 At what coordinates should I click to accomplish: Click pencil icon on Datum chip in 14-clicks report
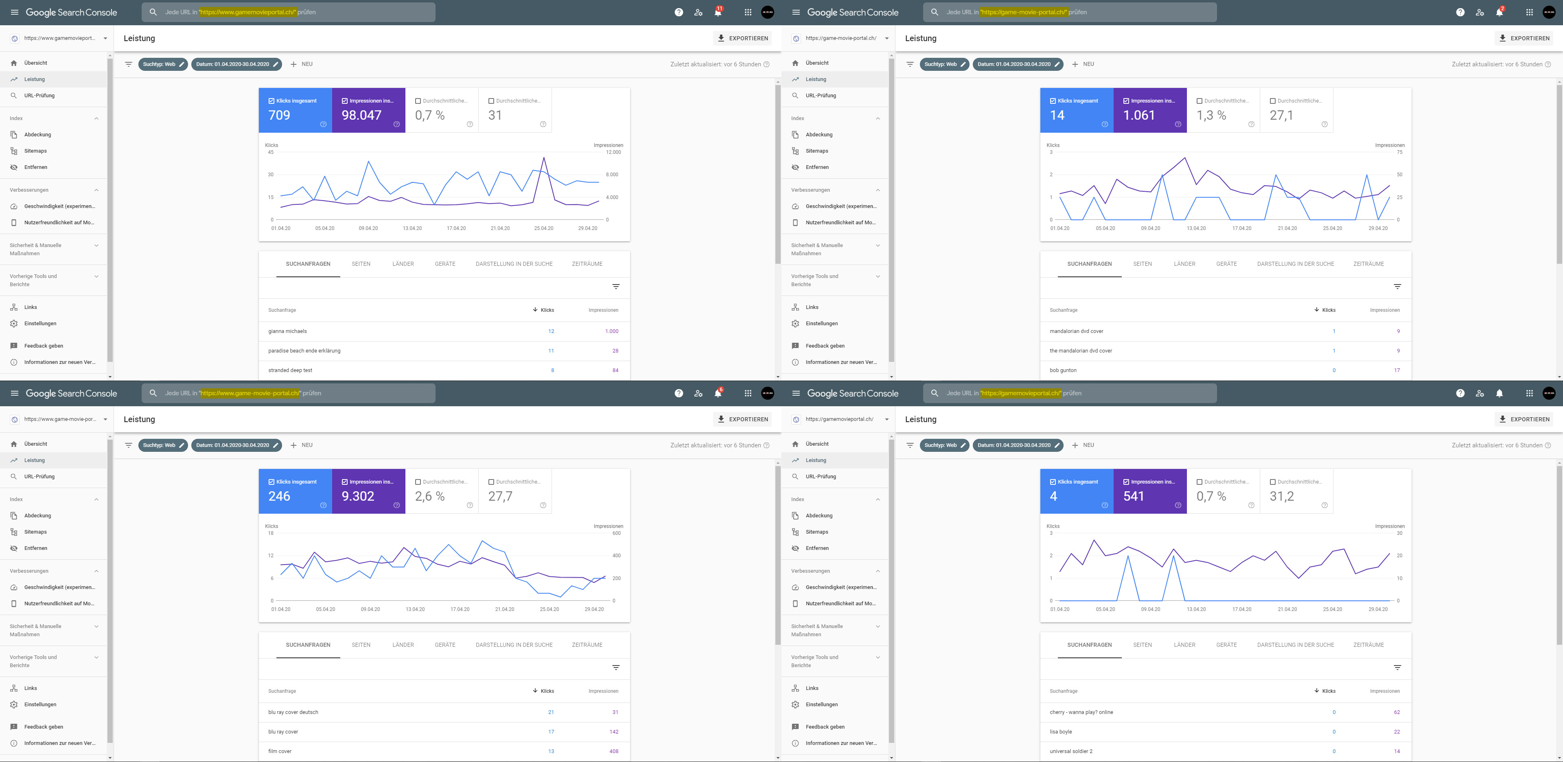click(x=1057, y=63)
